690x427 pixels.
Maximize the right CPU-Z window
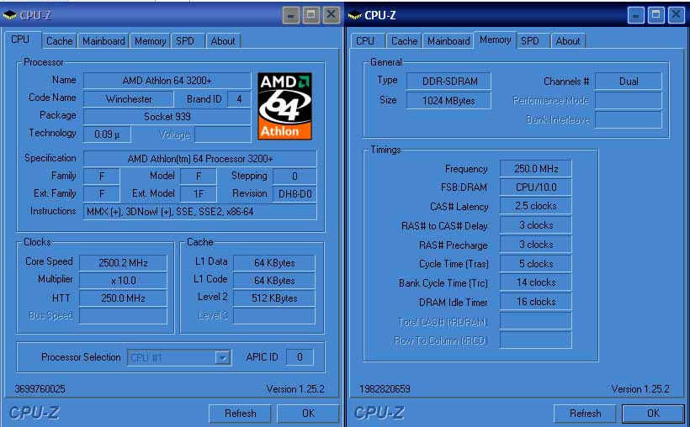pyautogui.click(x=655, y=15)
